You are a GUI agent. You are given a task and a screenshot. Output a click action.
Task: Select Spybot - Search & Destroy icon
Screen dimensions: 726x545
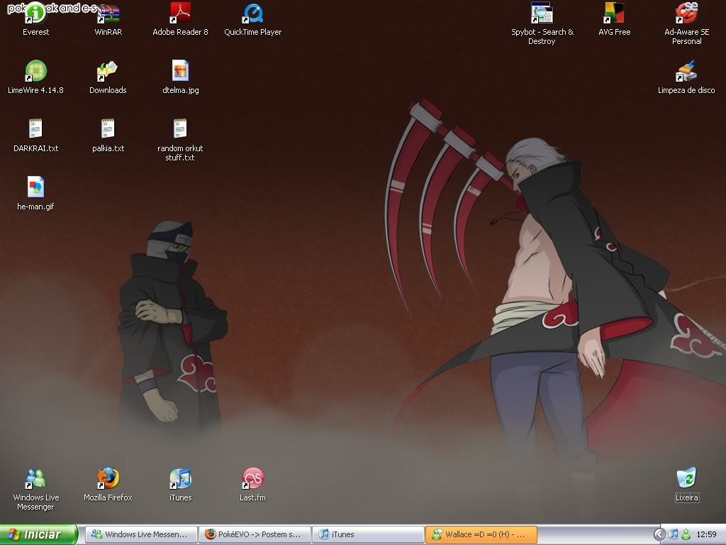pyautogui.click(x=542, y=14)
